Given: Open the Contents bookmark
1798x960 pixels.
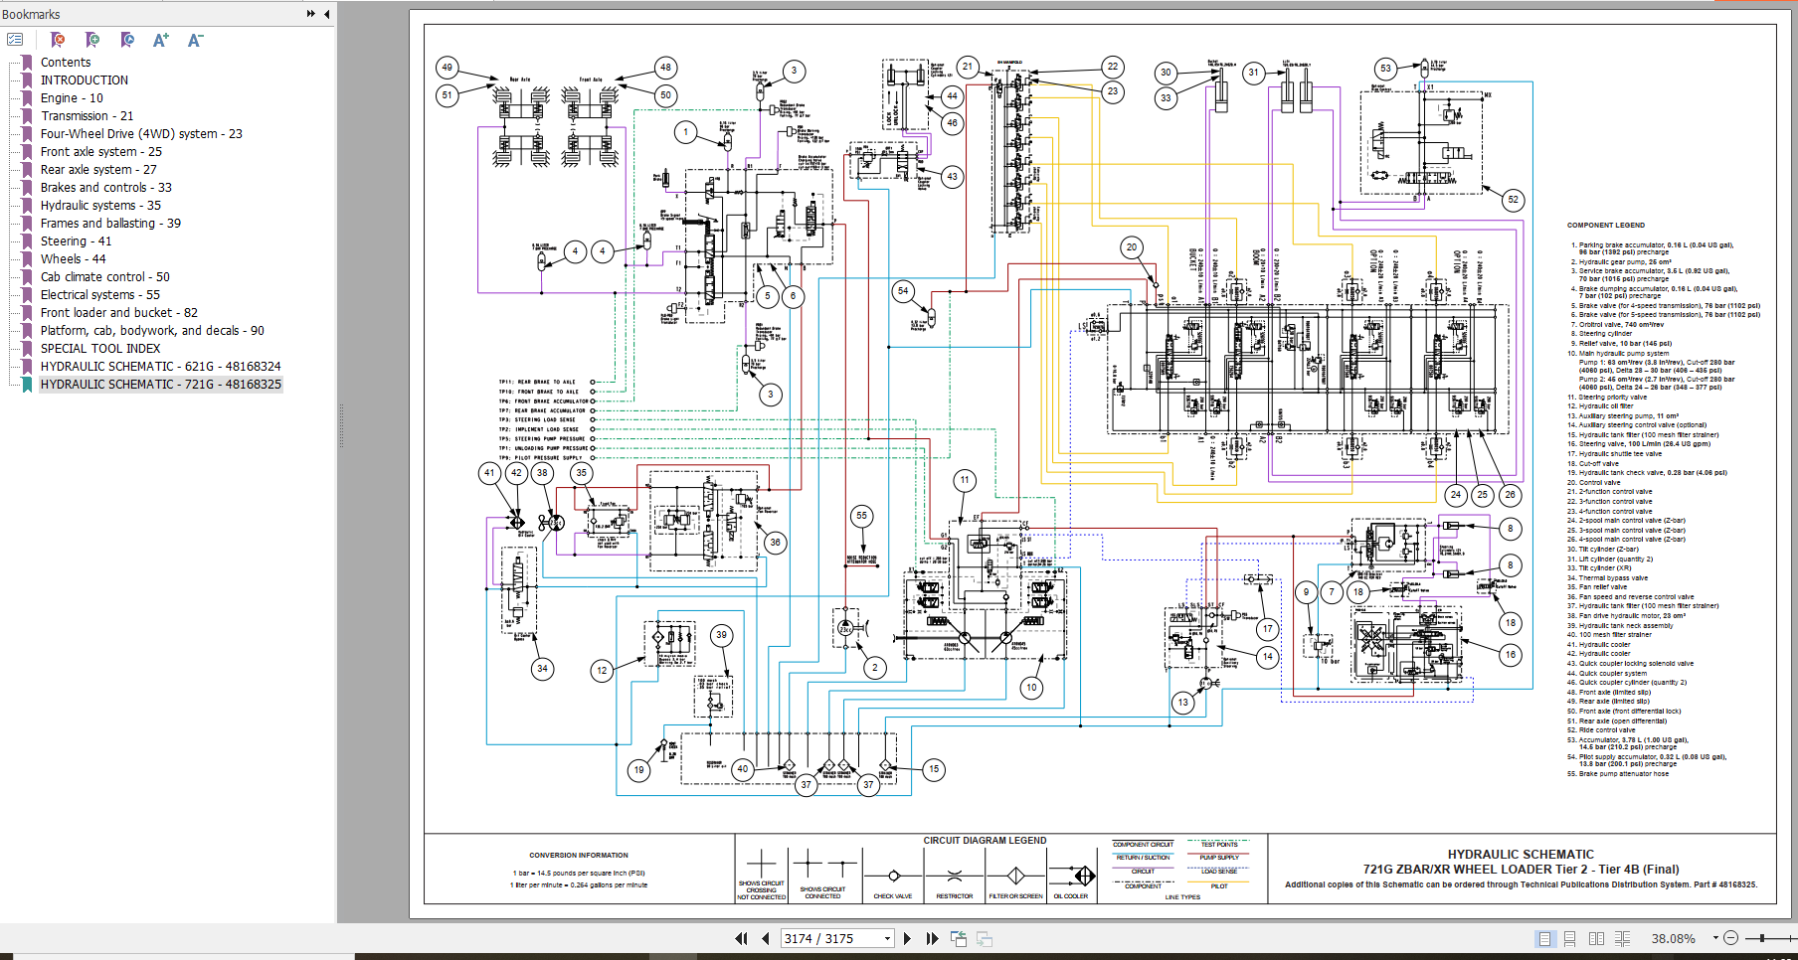Looking at the screenshot, I should coord(66,63).
